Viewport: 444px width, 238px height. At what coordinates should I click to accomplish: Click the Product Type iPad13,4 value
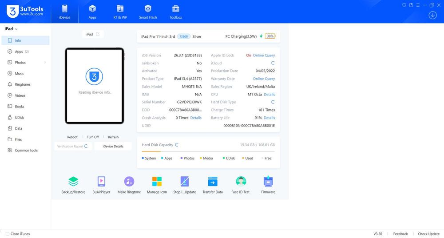pyautogui.click(x=188, y=79)
